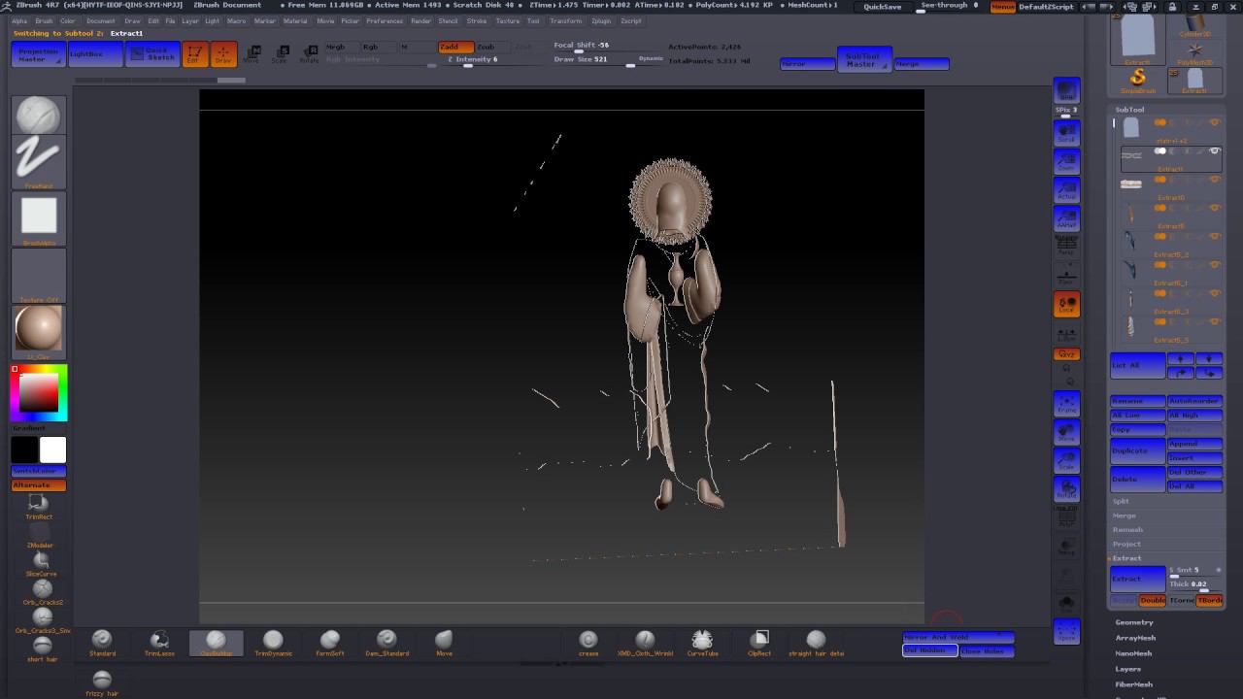Choose the CurveTube brush
This screenshot has height=699, width=1243.
click(x=701, y=640)
